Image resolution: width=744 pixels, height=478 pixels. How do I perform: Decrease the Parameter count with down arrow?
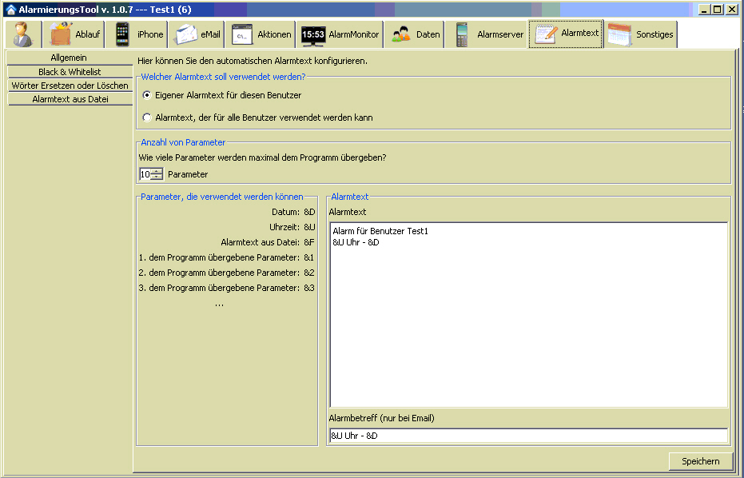[157, 177]
